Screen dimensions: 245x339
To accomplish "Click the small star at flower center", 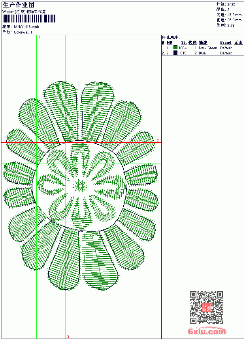I will 80,185.
